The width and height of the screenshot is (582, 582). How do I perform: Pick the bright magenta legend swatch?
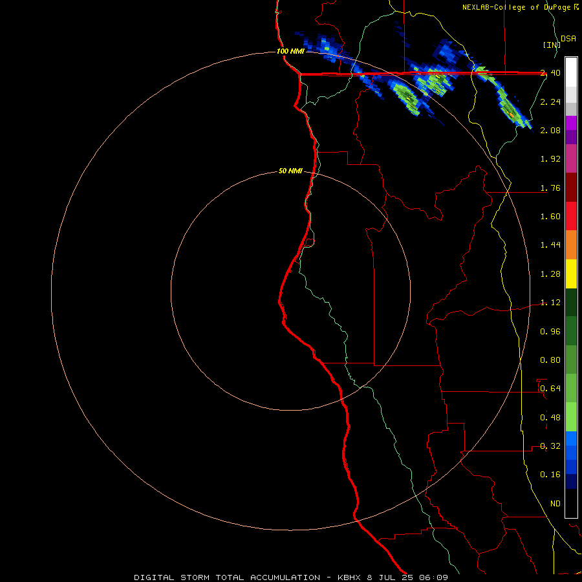pos(571,123)
